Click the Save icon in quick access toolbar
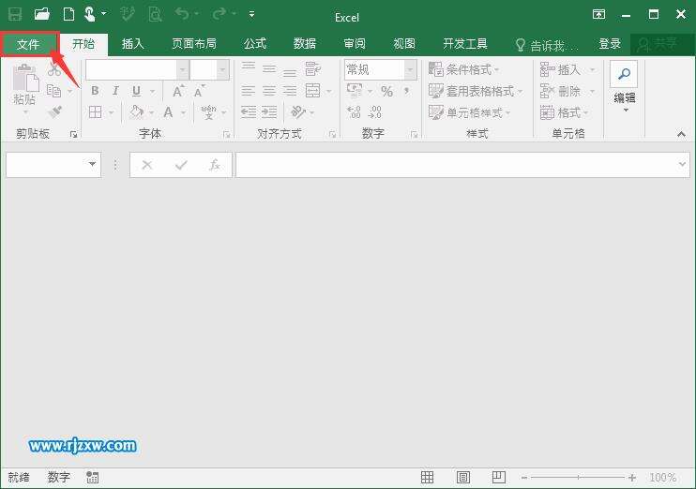 tap(15, 14)
